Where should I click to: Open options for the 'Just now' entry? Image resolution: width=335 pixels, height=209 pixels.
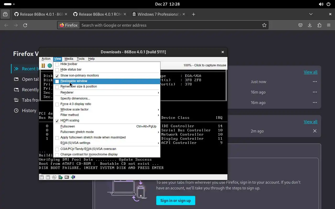[315, 82]
